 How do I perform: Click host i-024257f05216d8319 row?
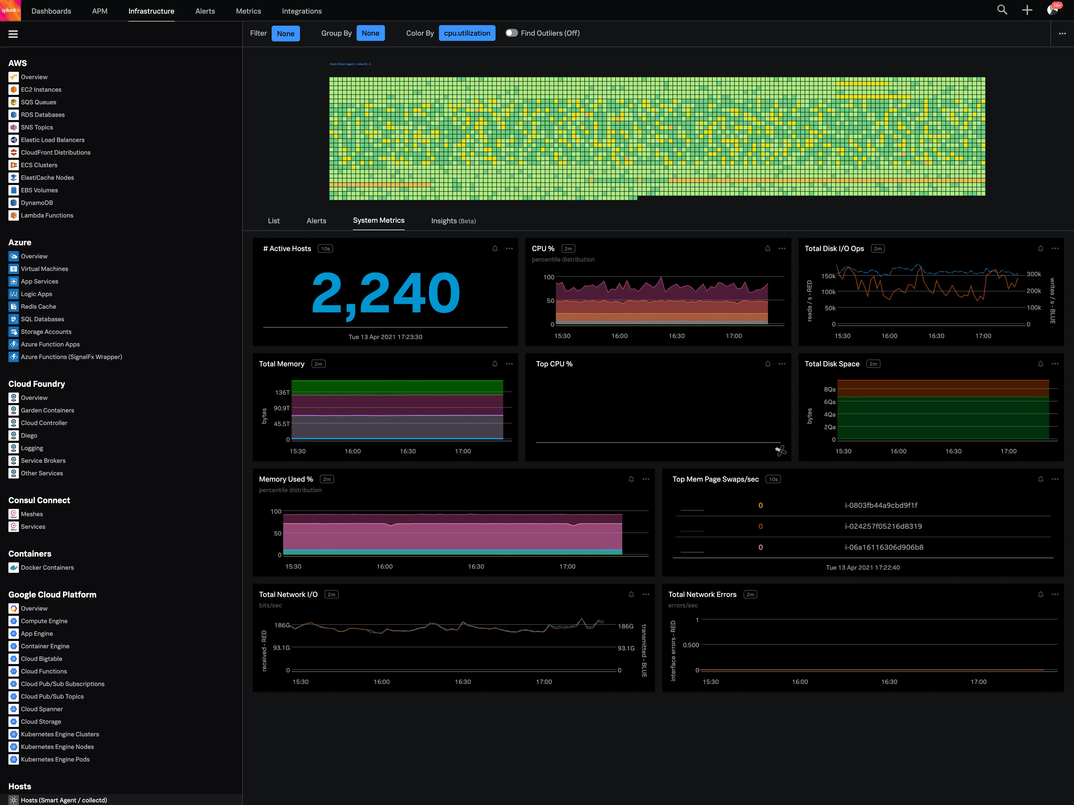click(x=863, y=526)
